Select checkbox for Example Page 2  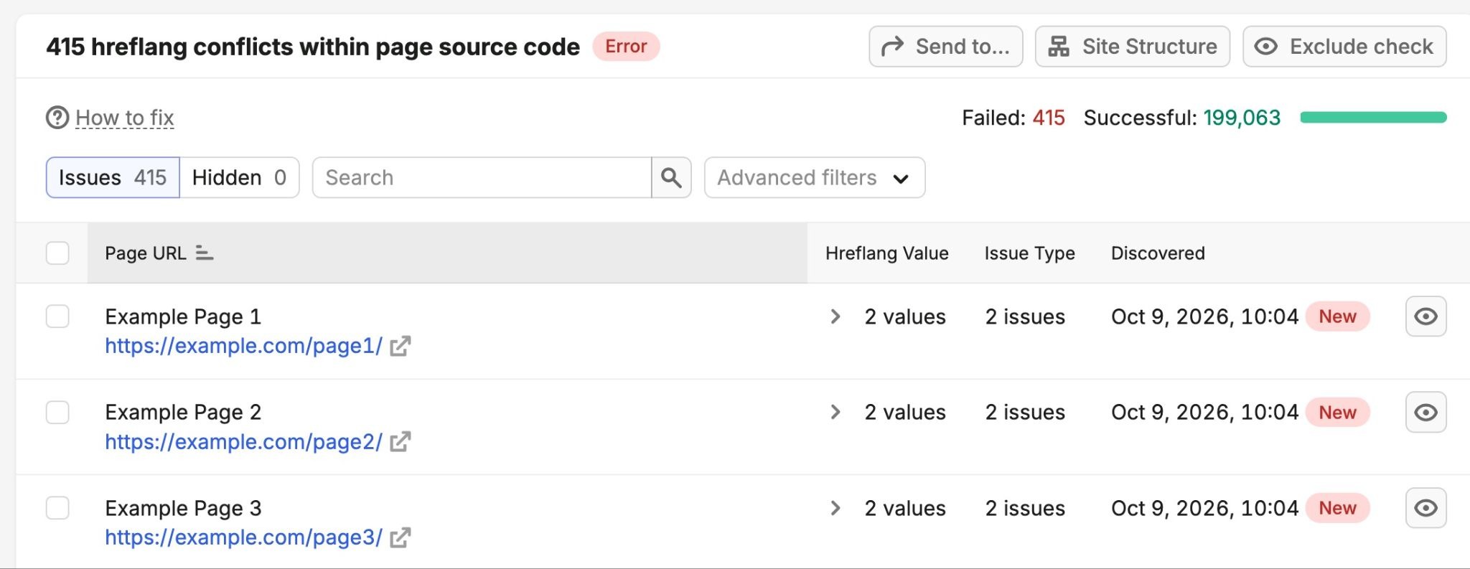pyautogui.click(x=57, y=413)
